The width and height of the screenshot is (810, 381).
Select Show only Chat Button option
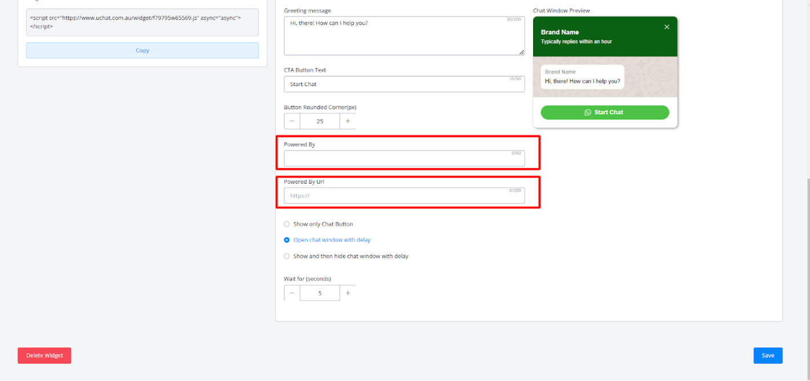coord(287,224)
